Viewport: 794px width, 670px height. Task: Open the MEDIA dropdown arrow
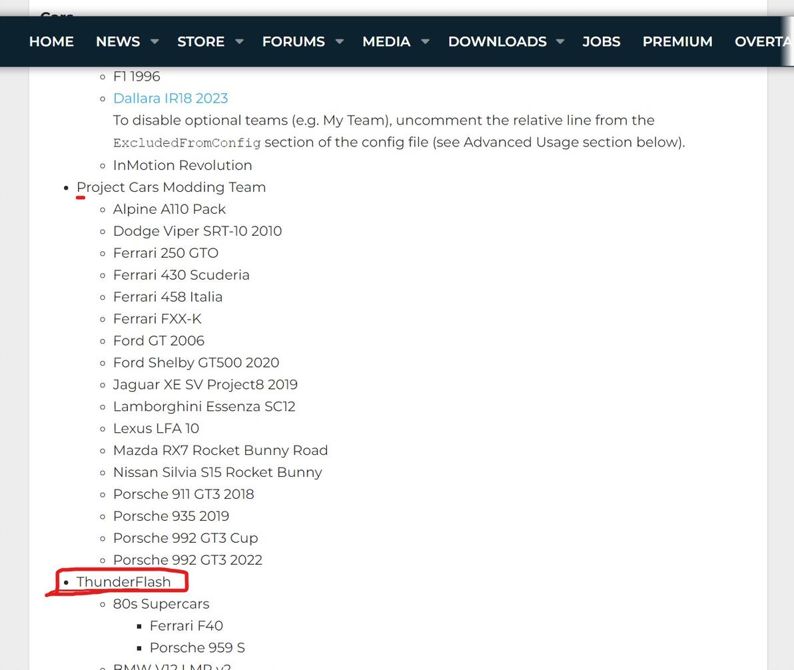[x=425, y=41]
